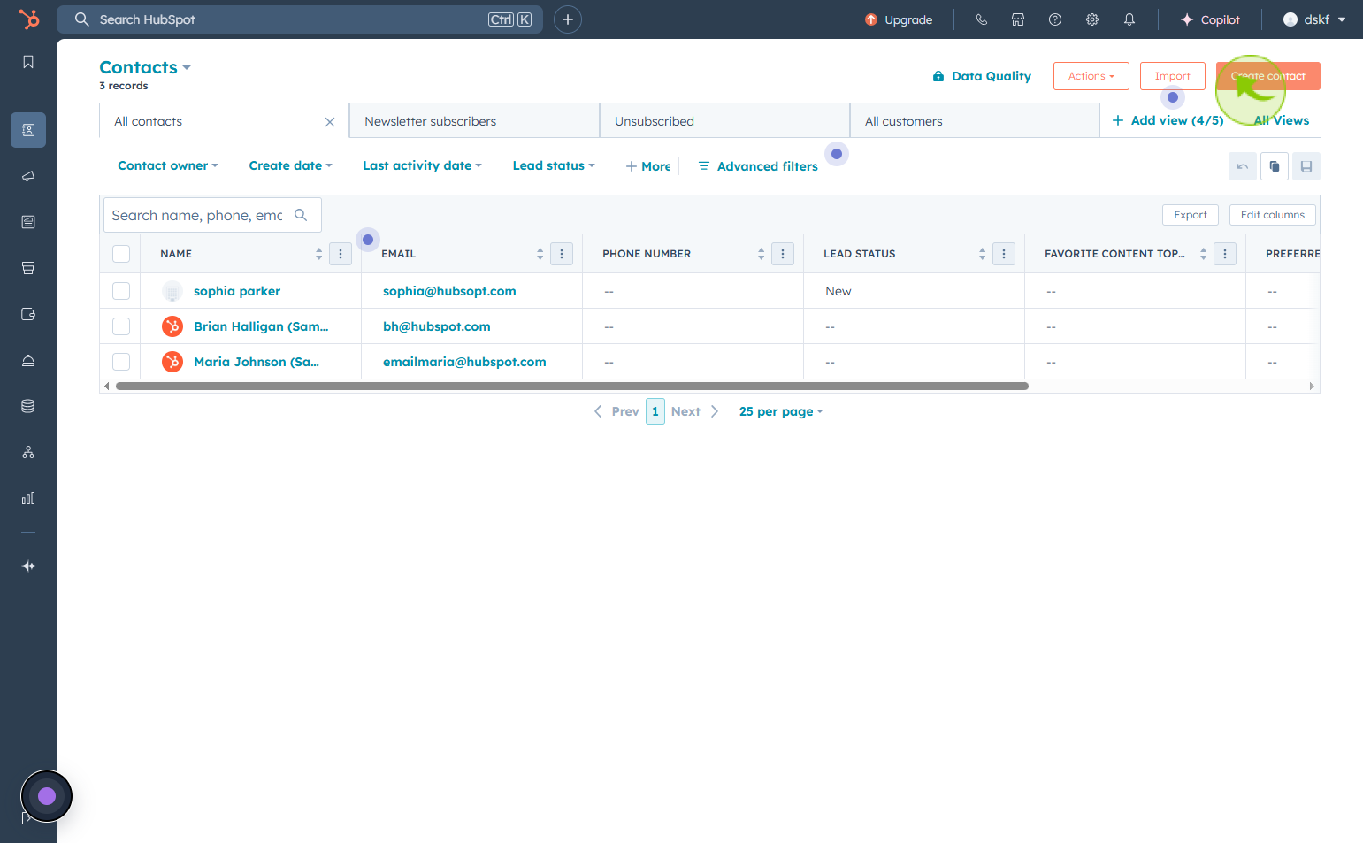This screenshot has height=843, width=1363.
Task: Open the Contact owner filter dropdown
Action: click(168, 165)
